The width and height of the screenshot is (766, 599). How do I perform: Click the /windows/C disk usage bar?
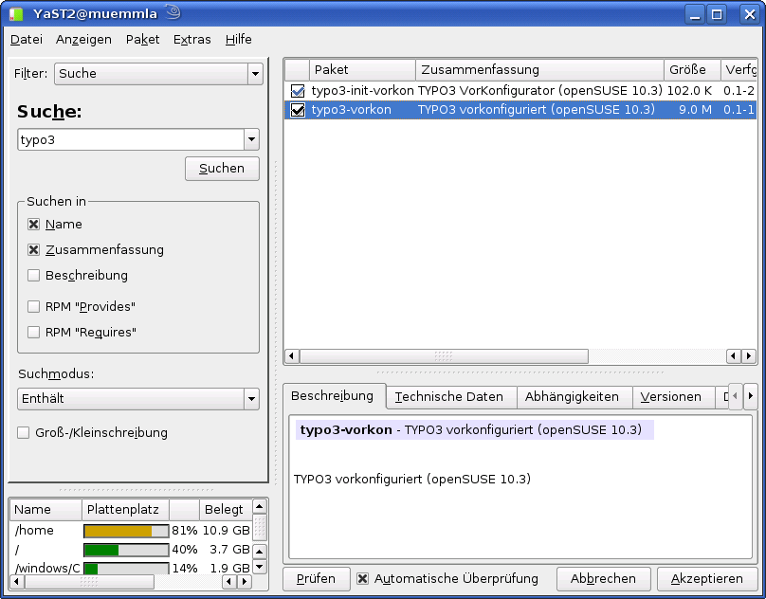click(x=126, y=569)
